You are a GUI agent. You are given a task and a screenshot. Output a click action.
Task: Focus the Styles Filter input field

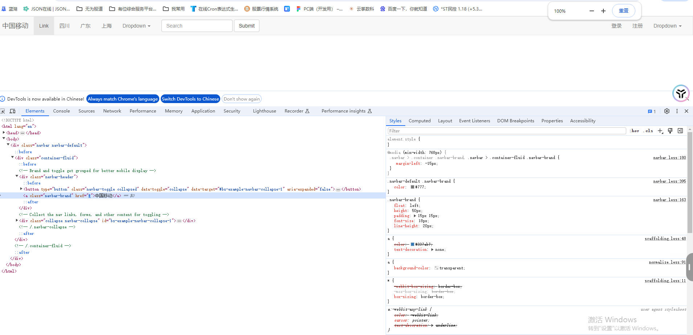[507, 131]
